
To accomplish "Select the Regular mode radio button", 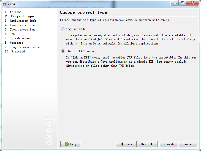I will pyautogui.click(x=63, y=29).
